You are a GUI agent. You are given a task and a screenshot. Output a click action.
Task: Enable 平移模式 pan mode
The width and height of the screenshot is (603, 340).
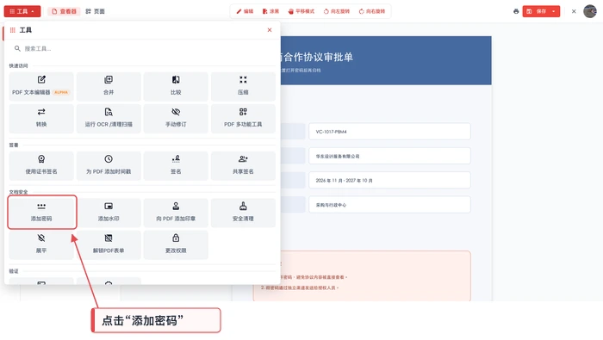click(301, 11)
